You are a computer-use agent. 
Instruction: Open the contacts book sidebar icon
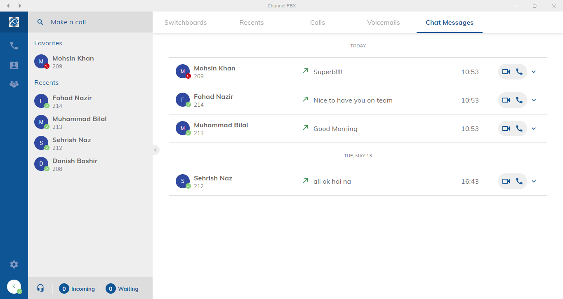(14, 65)
